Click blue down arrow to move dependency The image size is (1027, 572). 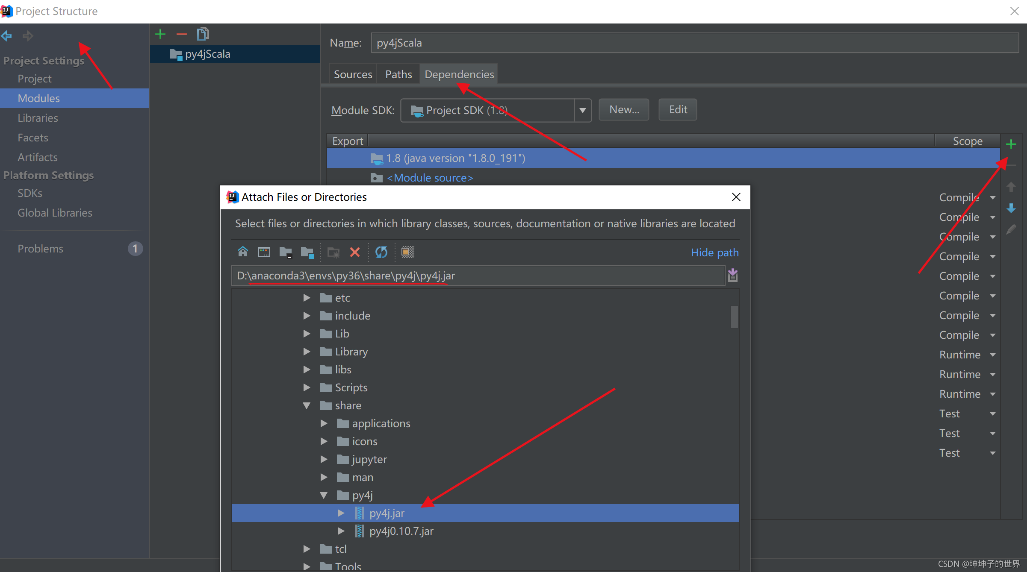tap(1011, 208)
